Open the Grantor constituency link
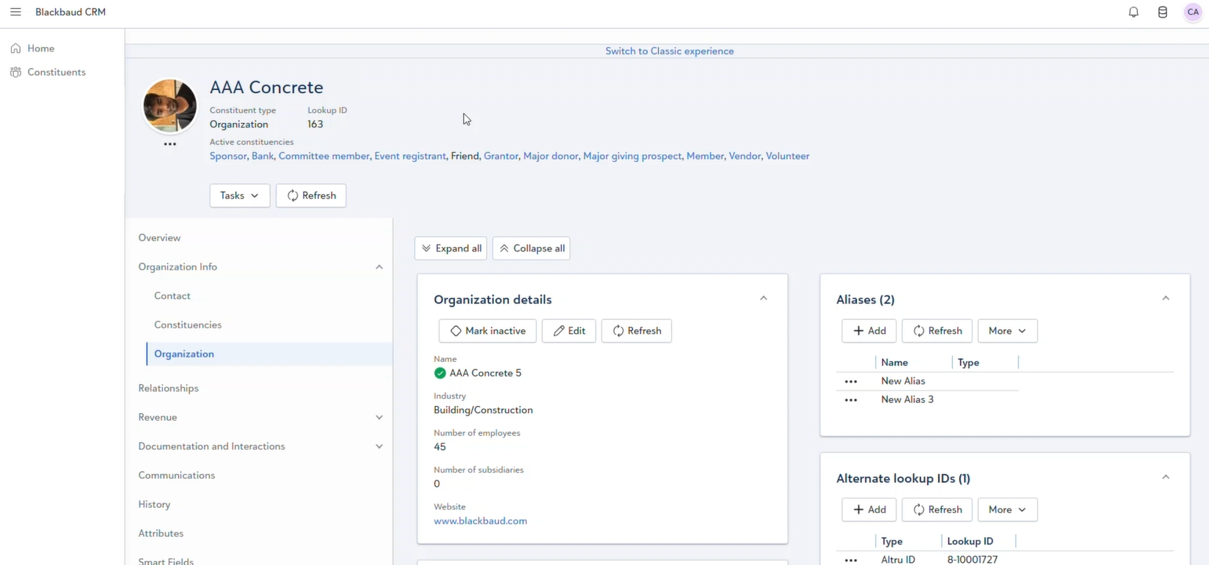Image resolution: width=1209 pixels, height=565 pixels. (x=501, y=156)
